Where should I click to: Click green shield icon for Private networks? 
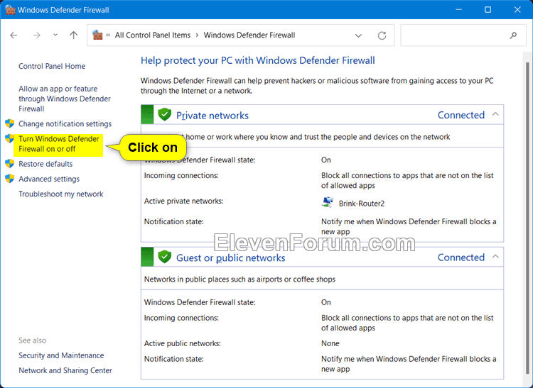[x=165, y=115]
